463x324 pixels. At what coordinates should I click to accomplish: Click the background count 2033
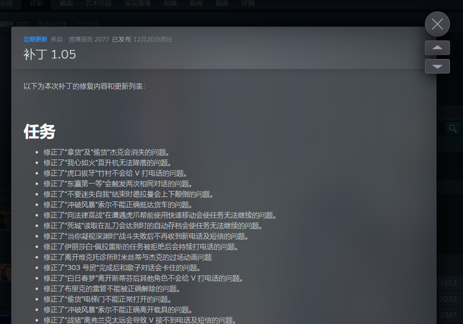tap(448, 299)
